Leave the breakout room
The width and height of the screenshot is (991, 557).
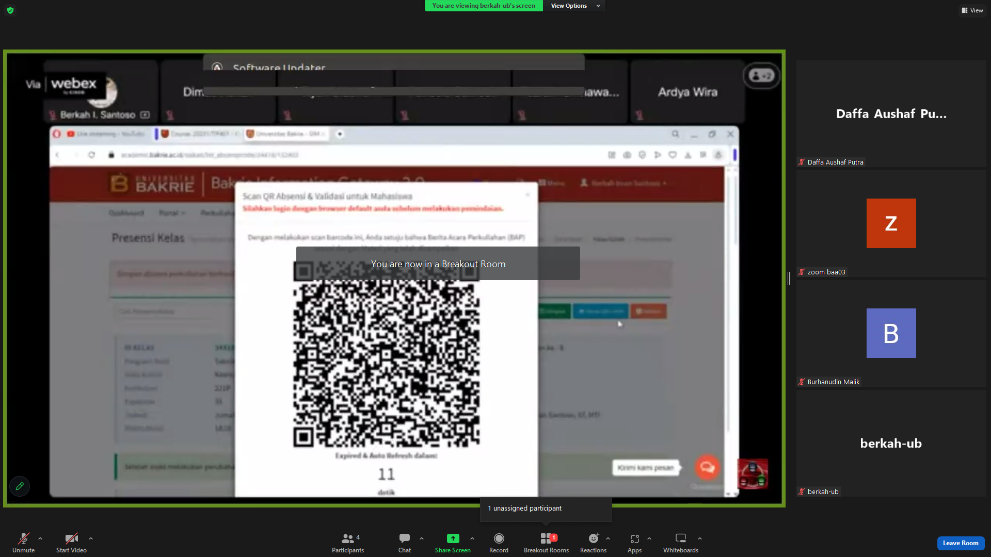tap(961, 543)
